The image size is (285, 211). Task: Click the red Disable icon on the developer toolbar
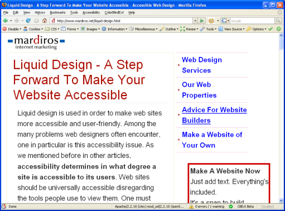pos(4,29)
